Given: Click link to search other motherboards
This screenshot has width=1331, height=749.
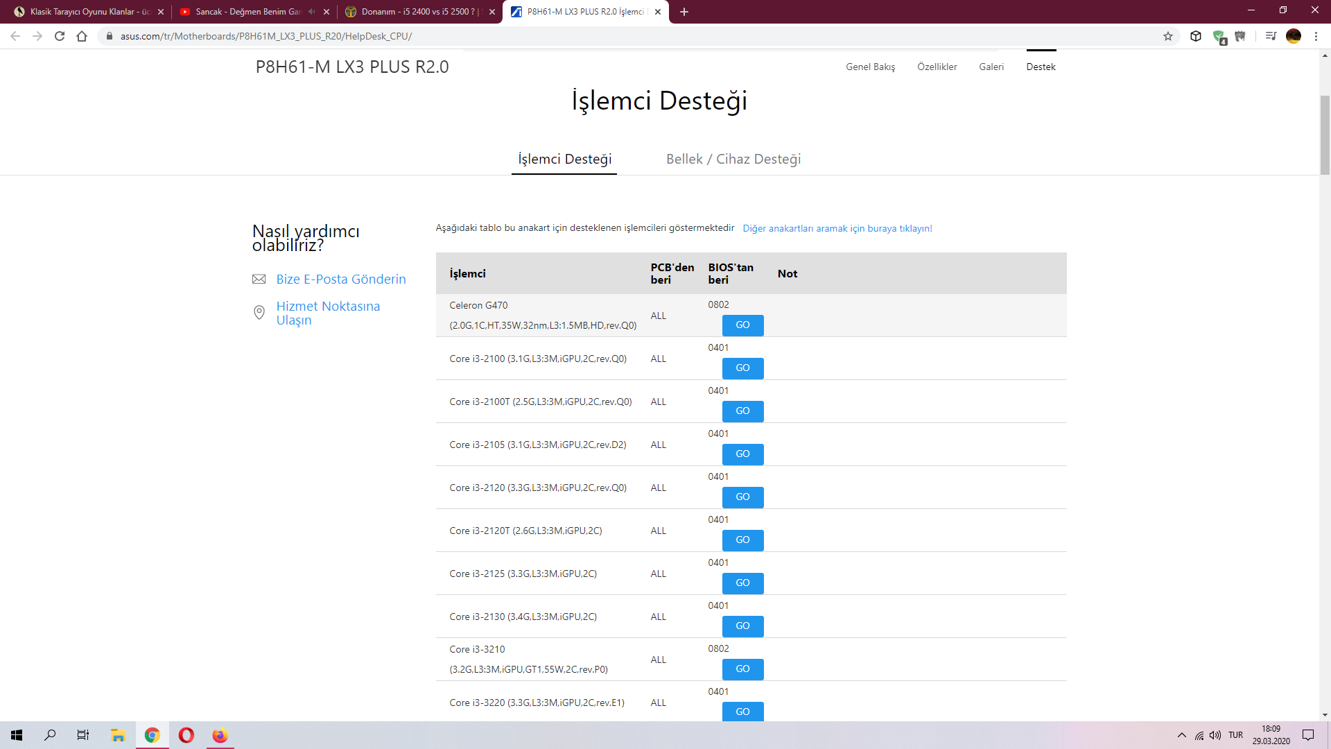Looking at the screenshot, I should click(837, 228).
